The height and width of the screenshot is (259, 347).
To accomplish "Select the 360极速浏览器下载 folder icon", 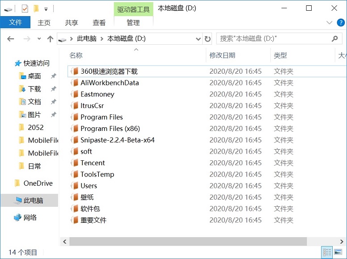I will pos(75,71).
